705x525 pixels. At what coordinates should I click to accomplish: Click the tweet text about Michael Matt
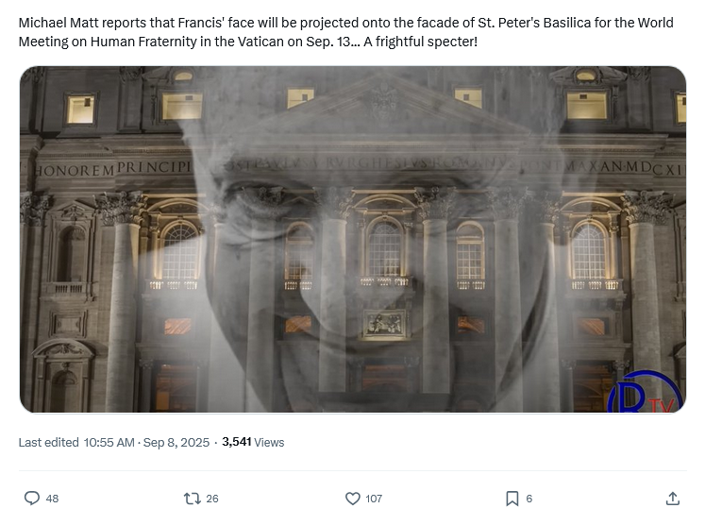(345, 32)
